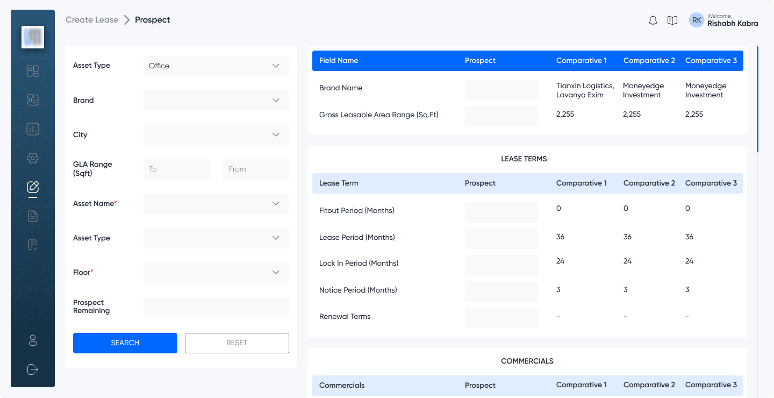Click the logout icon in sidebar
Viewport: 774px width, 398px height.
(x=33, y=369)
